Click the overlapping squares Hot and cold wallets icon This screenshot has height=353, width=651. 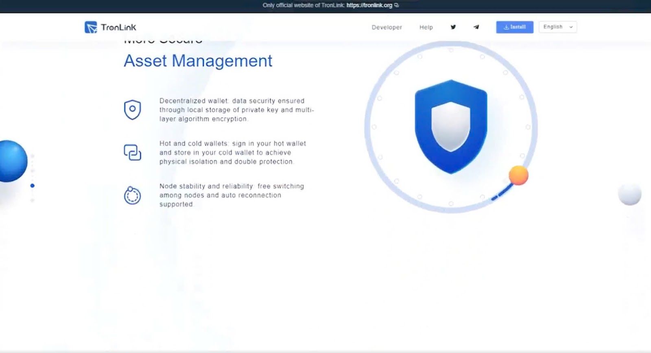[x=132, y=152]
